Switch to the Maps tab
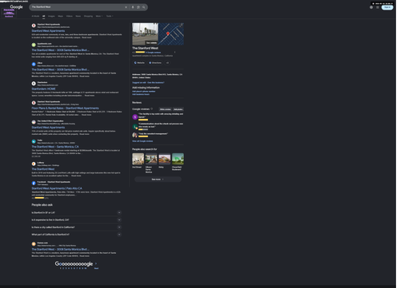Screen dimensions: 400x288 point(61,16)
